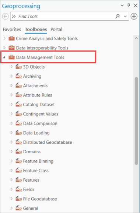Select the Data Loading label
The image size is (140, 213).
coord(36,133)
